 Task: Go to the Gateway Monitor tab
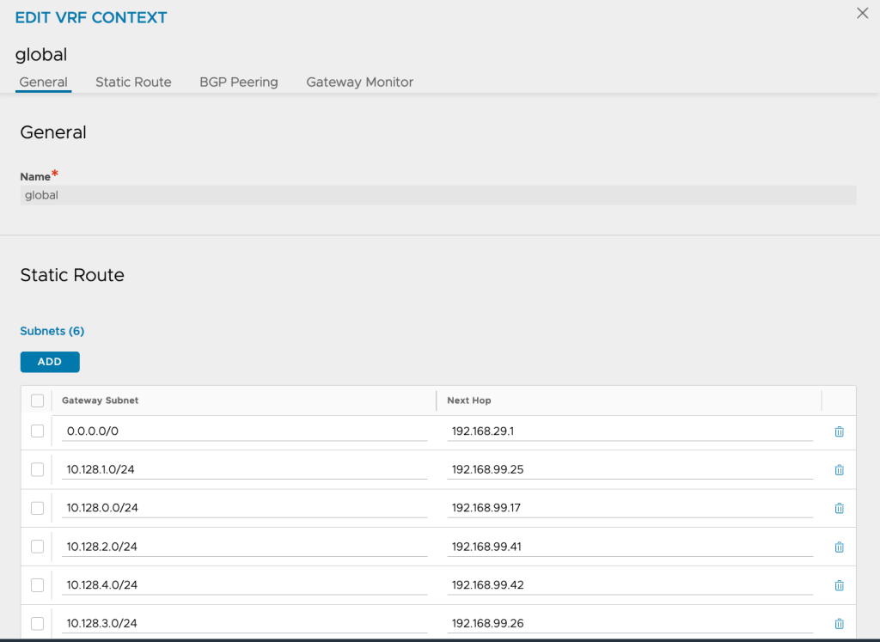[359, 83]
